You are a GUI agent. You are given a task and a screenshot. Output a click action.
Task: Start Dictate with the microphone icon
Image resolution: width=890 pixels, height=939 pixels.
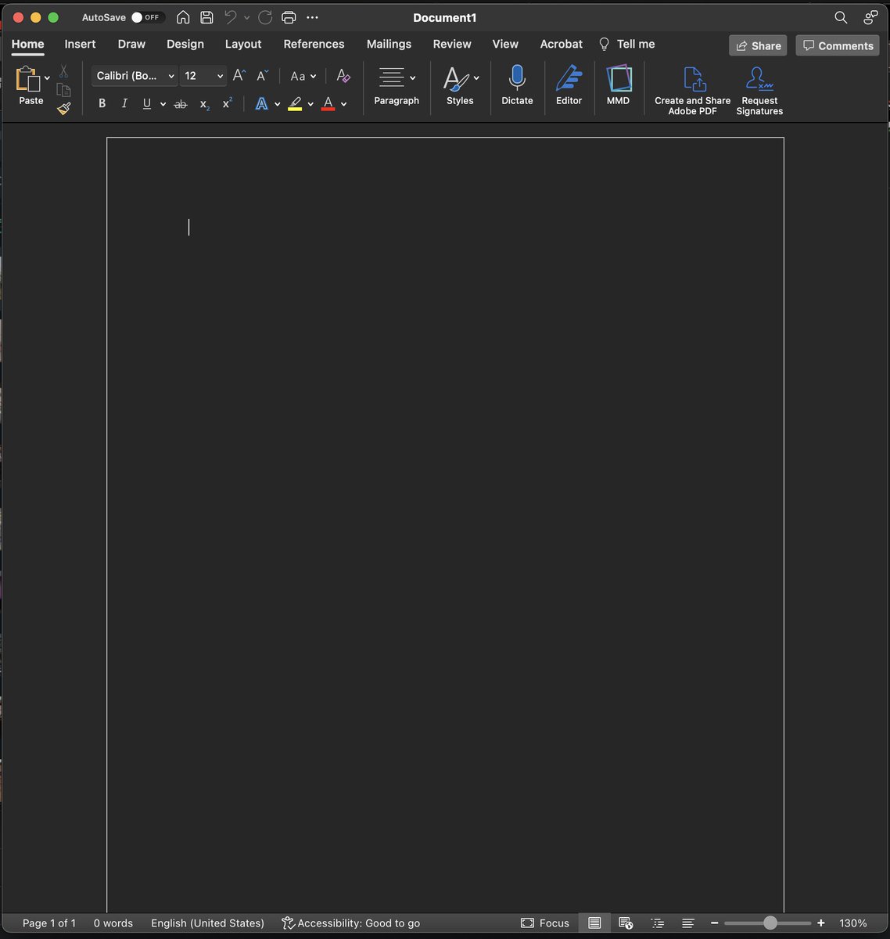517,78
